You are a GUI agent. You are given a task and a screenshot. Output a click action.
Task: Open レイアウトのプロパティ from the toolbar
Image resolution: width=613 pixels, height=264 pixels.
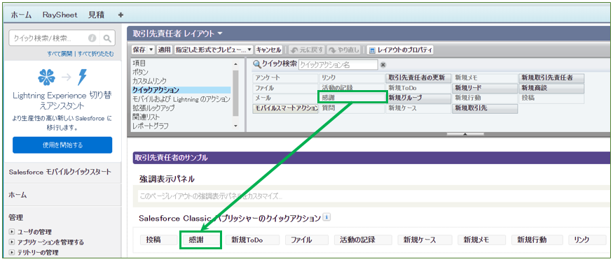click(x=400, y=50)
